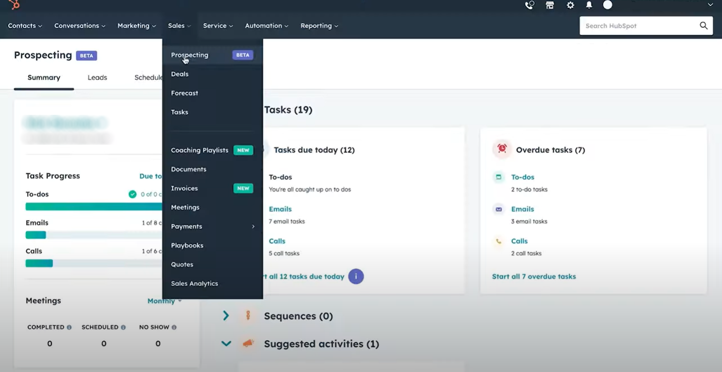Expand the Payments submenu arrow
The width and height of the screenshot is (722, 372).
tap(253, 226)
